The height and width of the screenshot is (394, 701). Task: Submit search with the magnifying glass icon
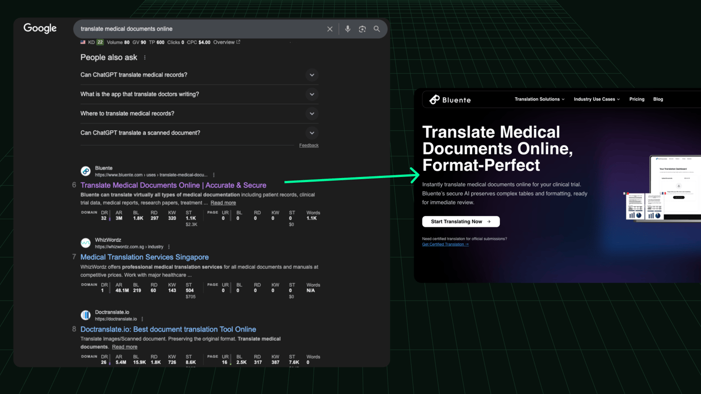tap(377, 29)
